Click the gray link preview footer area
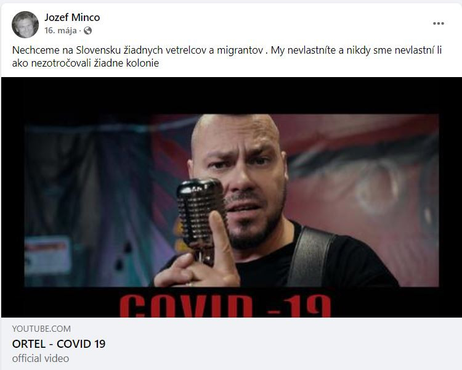Viewport: 462px width, 370px height. [x=231, y=343]
